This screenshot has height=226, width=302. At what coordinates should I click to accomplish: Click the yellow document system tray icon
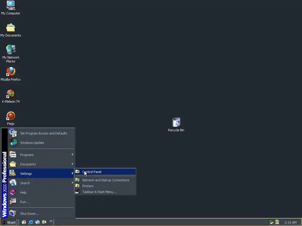(x=277, y=222)
